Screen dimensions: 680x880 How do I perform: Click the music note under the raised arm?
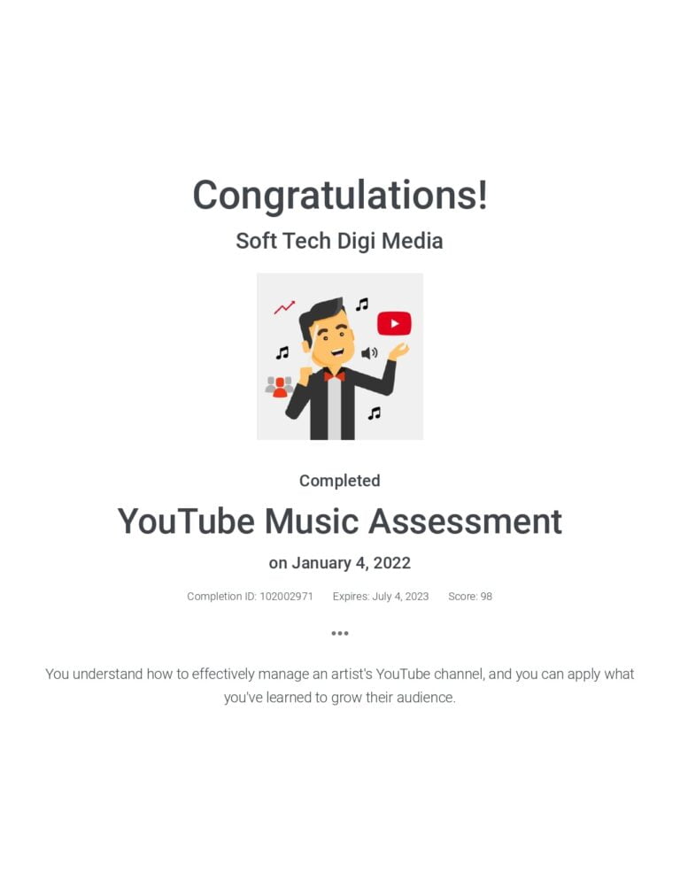click(x=375, y=413)
